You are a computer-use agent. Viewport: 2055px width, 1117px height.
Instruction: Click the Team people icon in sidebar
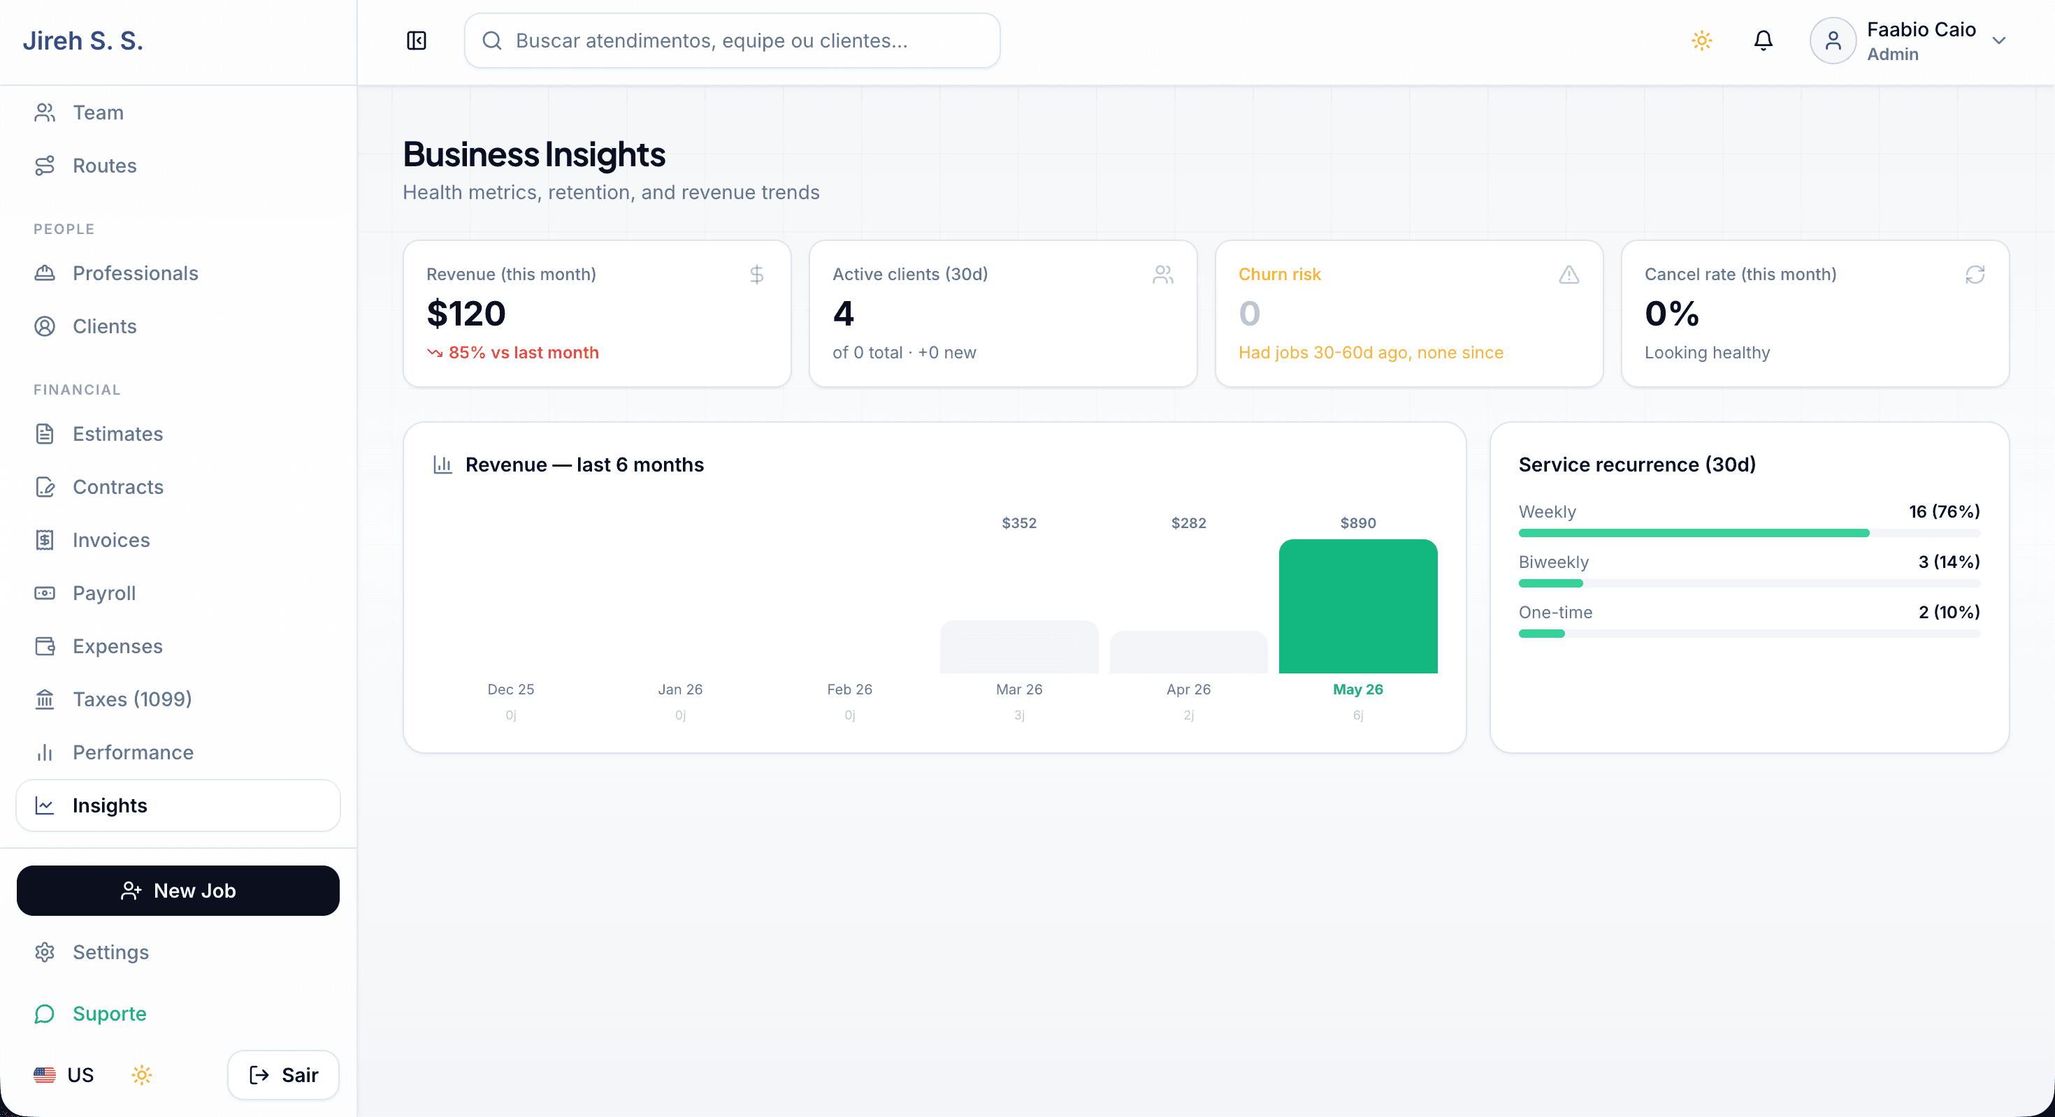[x=45, y=112]
